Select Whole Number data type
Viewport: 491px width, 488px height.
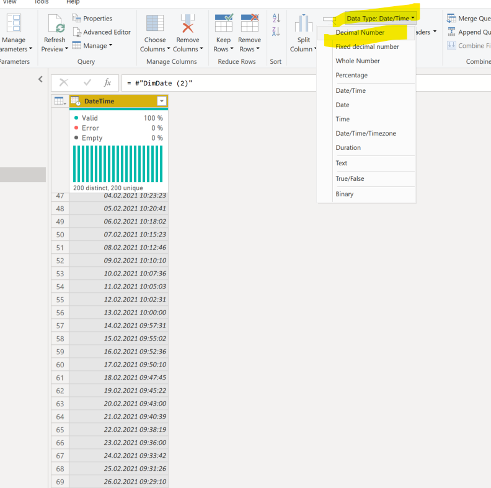tap(366, 61)
